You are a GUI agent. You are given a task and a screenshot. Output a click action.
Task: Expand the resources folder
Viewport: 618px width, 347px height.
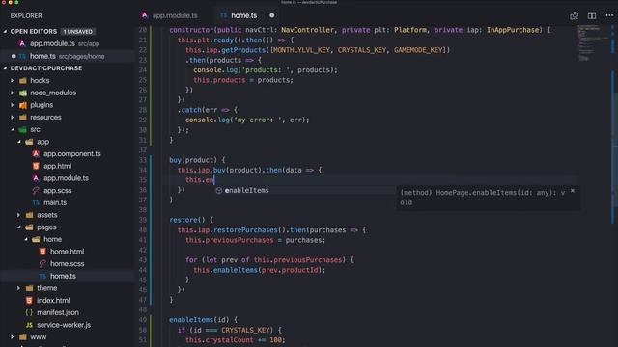13,117
